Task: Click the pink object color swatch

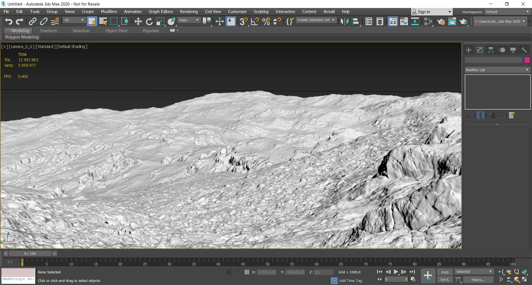Action: point(527,60)
